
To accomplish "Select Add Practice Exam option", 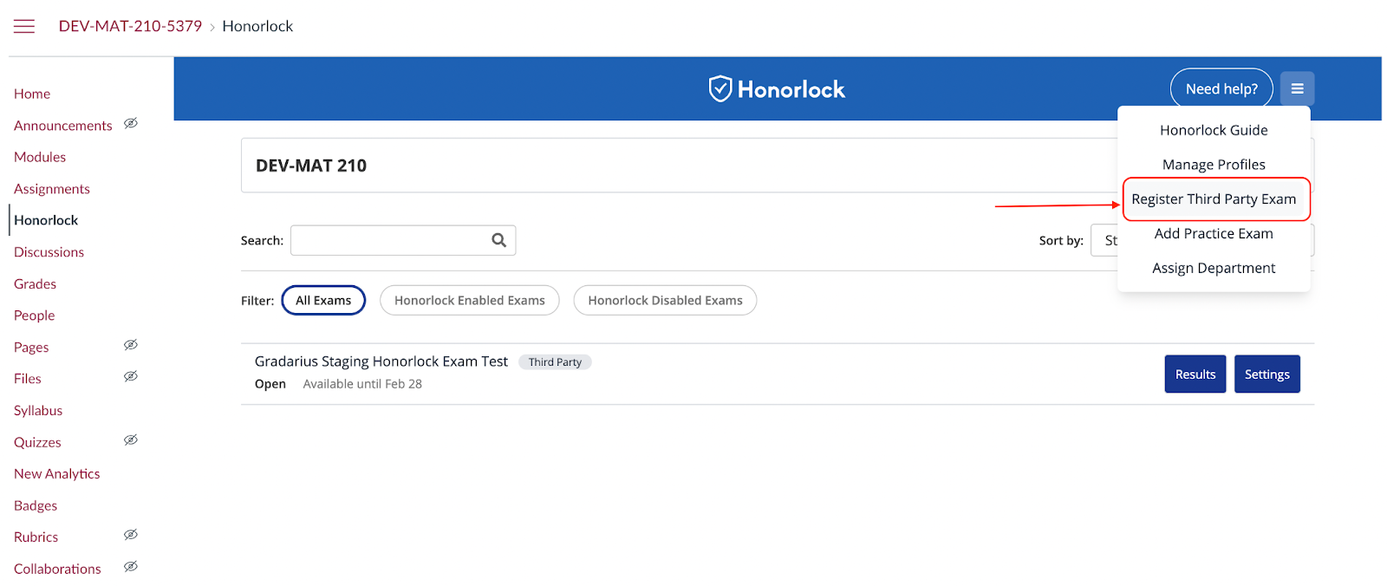I will point(1214,234).
